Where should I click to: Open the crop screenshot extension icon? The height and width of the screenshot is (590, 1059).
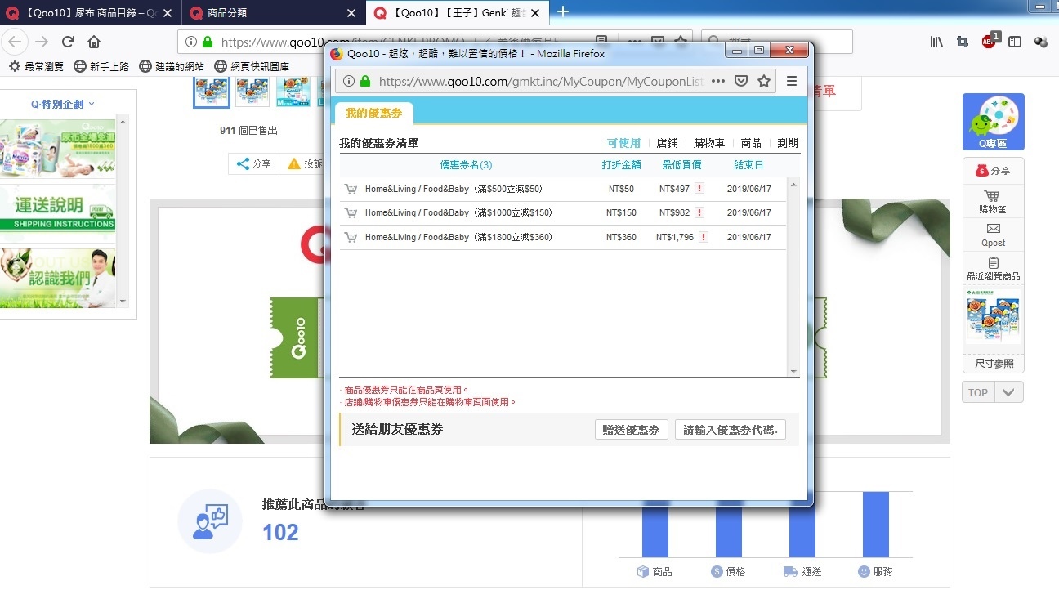963,42
